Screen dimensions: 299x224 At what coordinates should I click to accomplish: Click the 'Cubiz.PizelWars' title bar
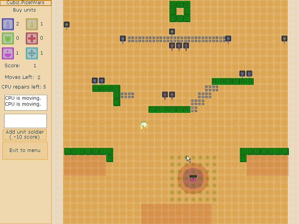[x=25, y=3]
